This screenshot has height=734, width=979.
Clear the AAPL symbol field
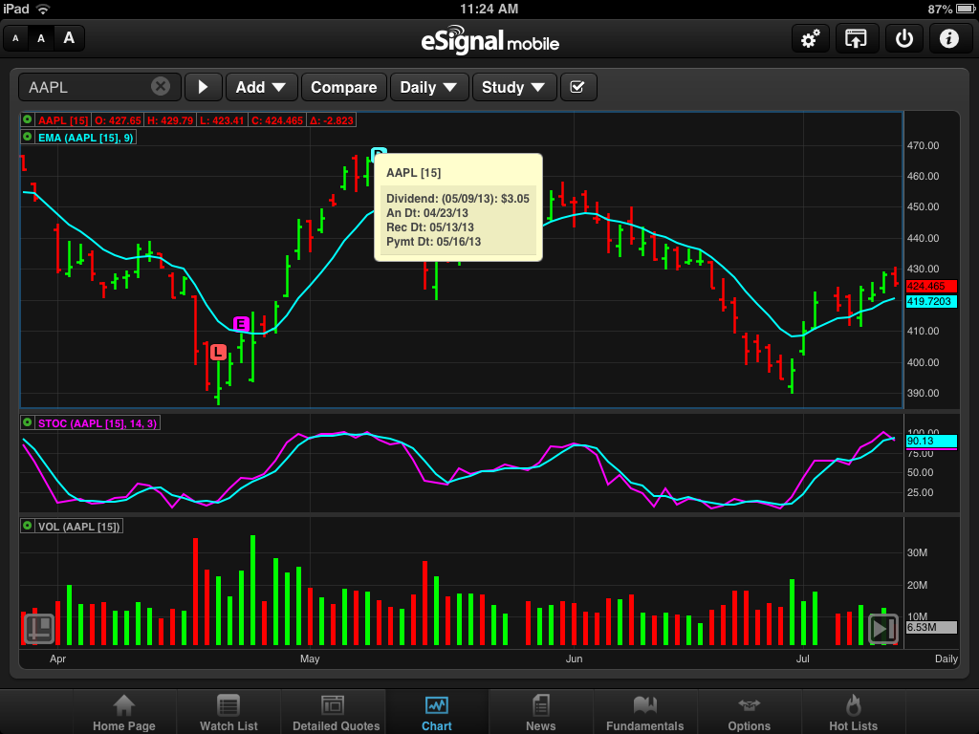pos(161,87)
